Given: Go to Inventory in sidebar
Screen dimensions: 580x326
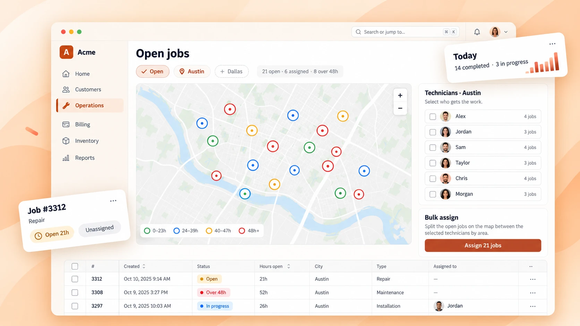Looking at the screenshot, I should click(x=90, y=141).
